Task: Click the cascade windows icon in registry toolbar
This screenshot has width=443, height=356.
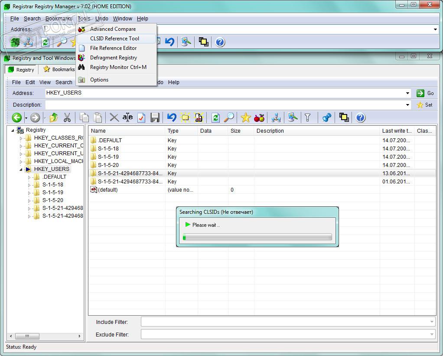Action: tap(344, 118)
